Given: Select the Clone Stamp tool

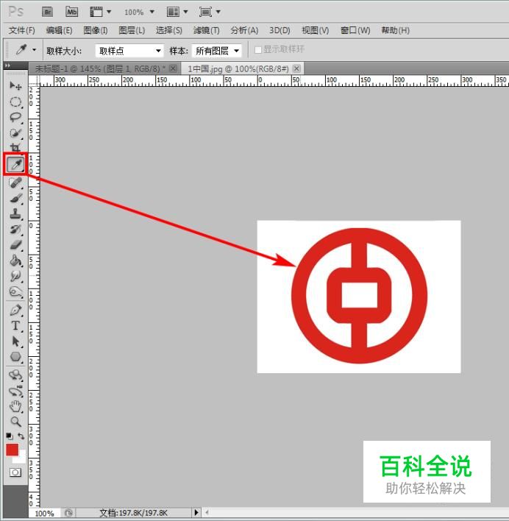Looking at the screenshot, I should [15, 214].
